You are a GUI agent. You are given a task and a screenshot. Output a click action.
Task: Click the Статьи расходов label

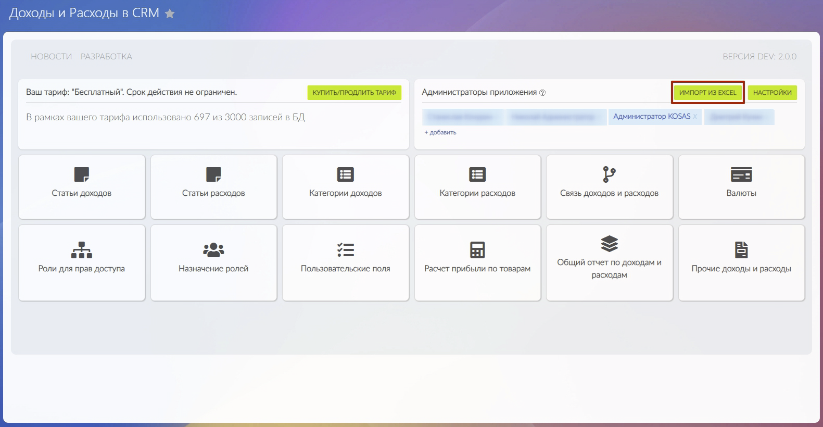[213, 193]
